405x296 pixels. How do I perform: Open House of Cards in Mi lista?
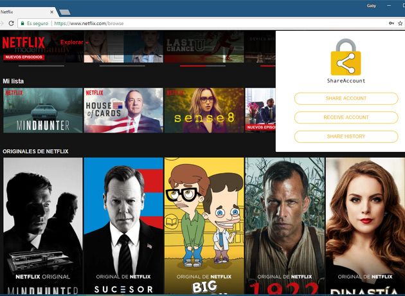[123, 110]
